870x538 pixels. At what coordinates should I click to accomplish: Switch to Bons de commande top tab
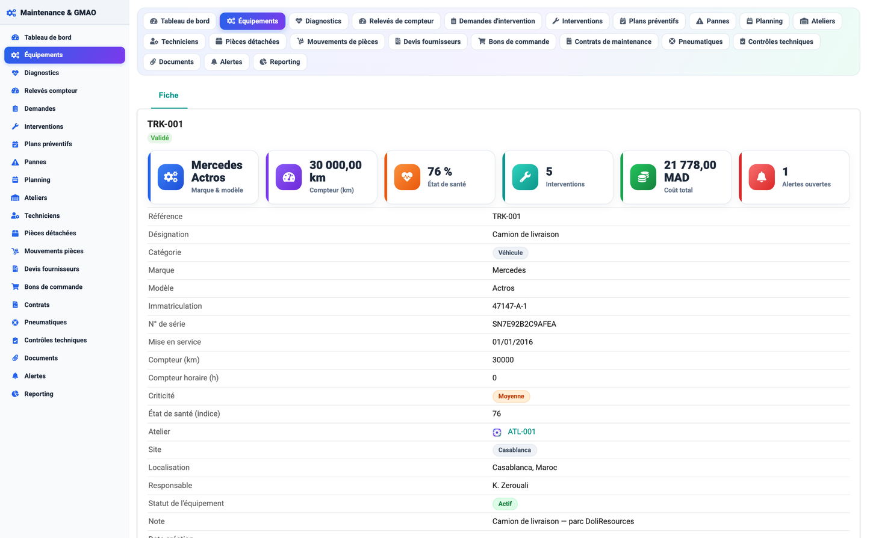514,42
